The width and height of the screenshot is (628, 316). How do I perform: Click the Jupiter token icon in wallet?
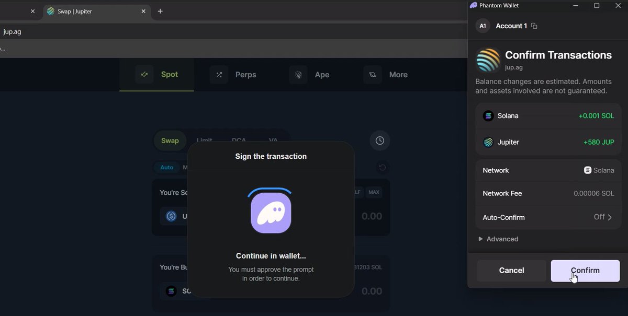point(488,142)
